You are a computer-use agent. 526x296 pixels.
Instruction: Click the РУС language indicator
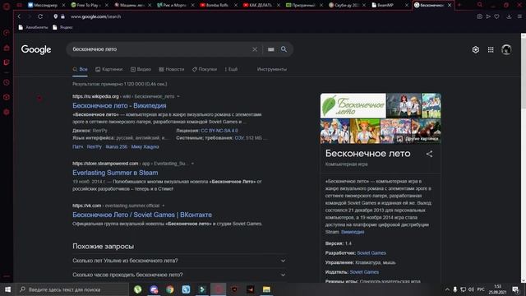tap(481, 289)
